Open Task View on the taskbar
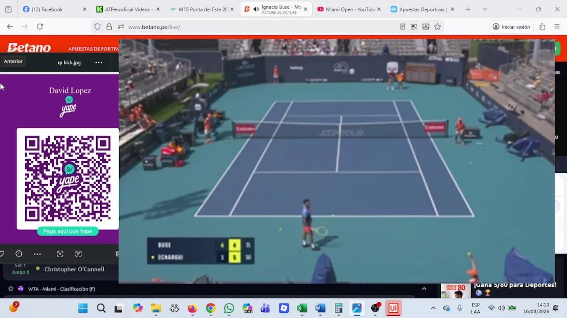The width and height of the screenshot is (567, 318). [x=119, y=308]
